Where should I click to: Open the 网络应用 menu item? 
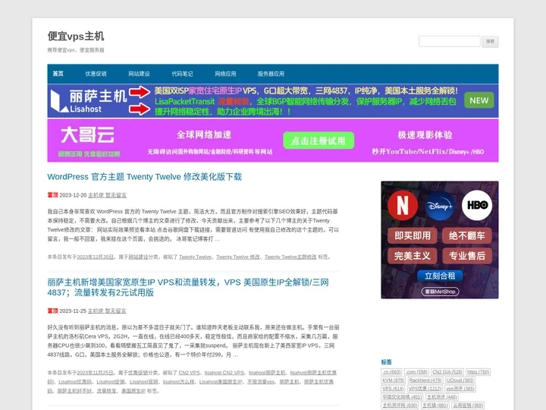(x=225, y=74)
